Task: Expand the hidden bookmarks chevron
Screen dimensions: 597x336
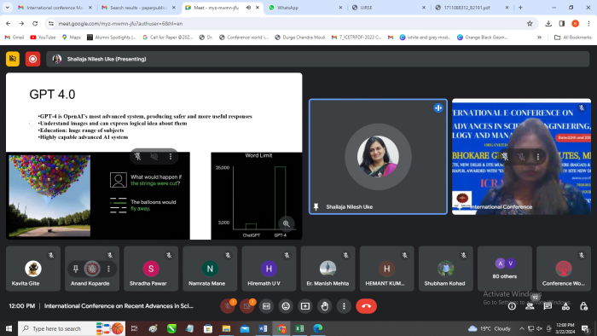Action: (x=539, y=38)
